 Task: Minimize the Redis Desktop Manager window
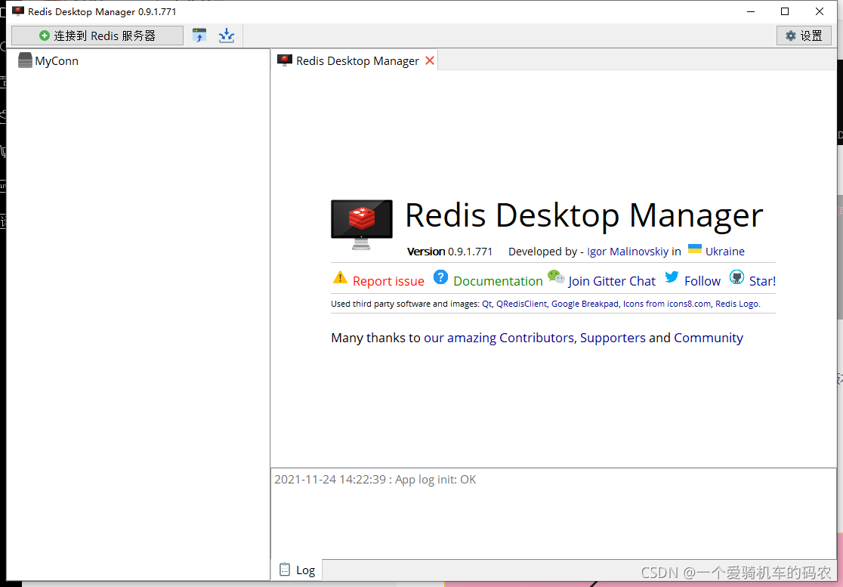750,11
